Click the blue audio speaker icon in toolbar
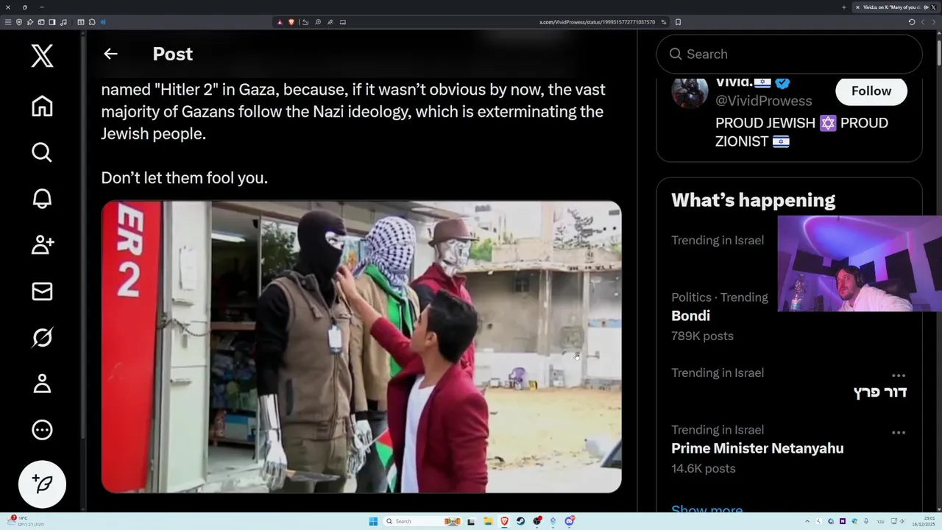This screenshot has height=530, width=942. 102,22
